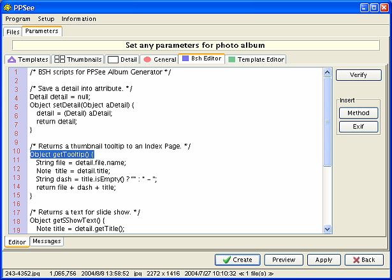Click line 'Object setDetail(Object aDetail) {'

(82, 105)
